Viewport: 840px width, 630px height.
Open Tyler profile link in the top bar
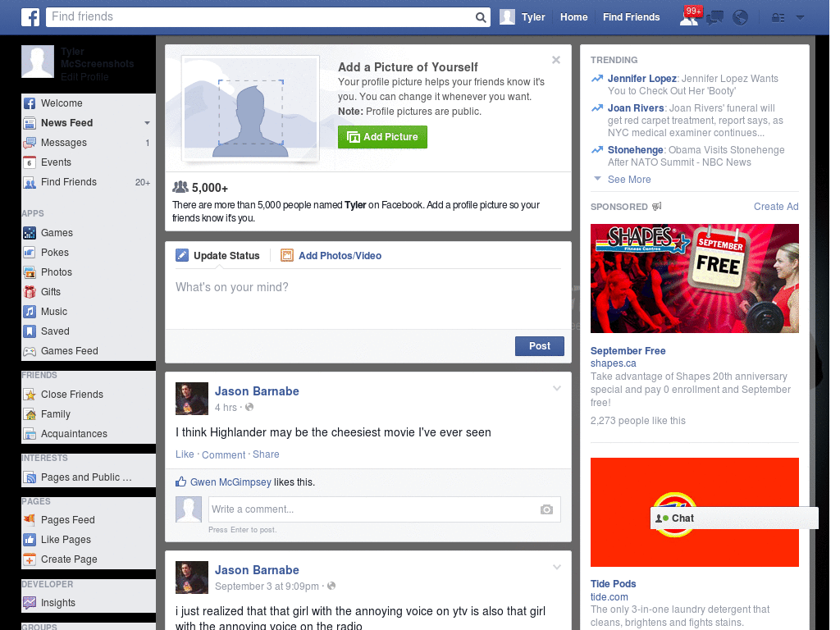[533, 17]
